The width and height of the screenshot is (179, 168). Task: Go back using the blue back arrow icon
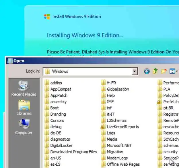pos(147,71)
